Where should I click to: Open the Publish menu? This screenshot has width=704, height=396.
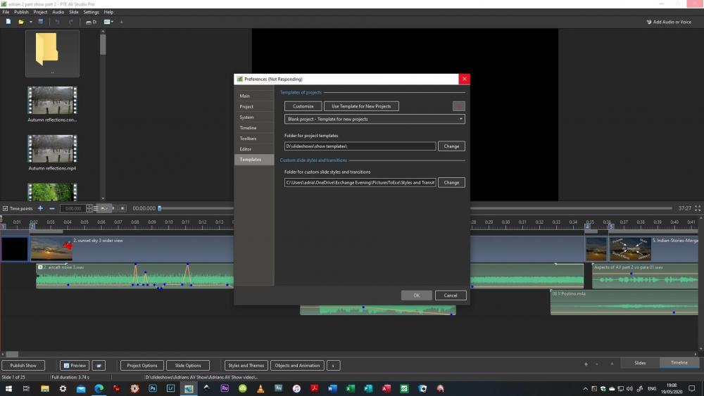point(22,12)
